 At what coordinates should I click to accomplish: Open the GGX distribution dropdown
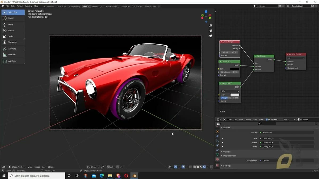point(230,91)
